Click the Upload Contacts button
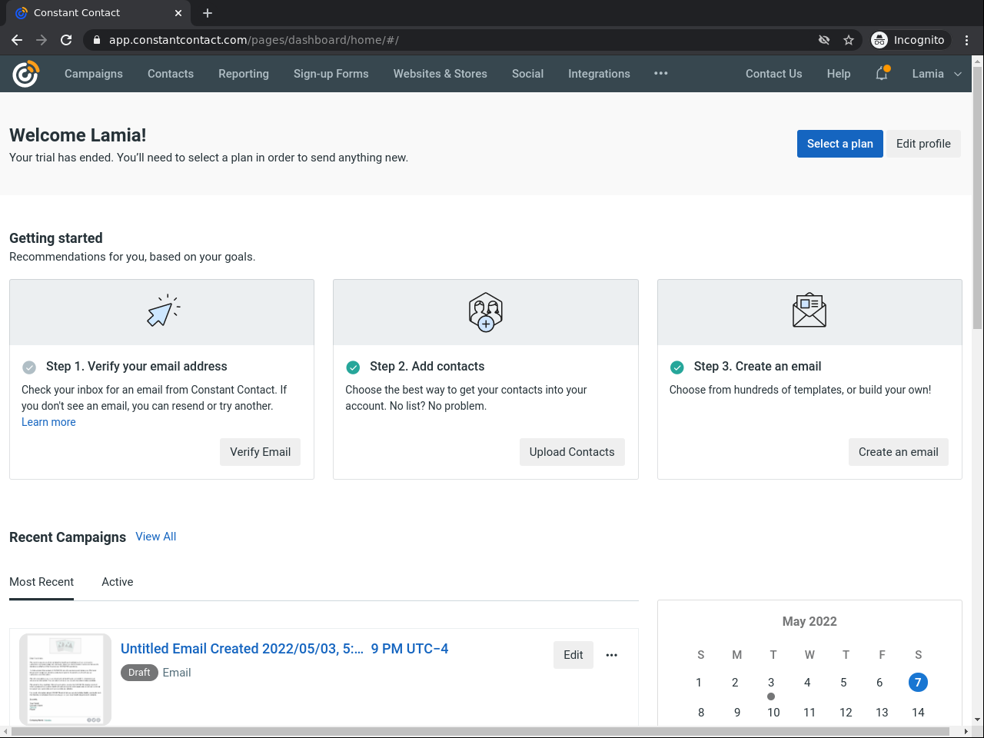The height and width of the screenshot is (738, 984). (x=572, y=452)
